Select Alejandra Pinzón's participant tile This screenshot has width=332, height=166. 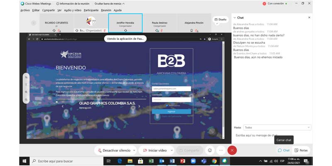click(x=194, y=23)
